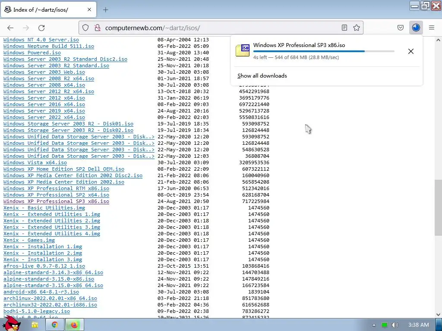The width and height of the screenshot is (442, 331).
Task: Reload the page with the refresh icon
Action: click(x=41, y=28)
